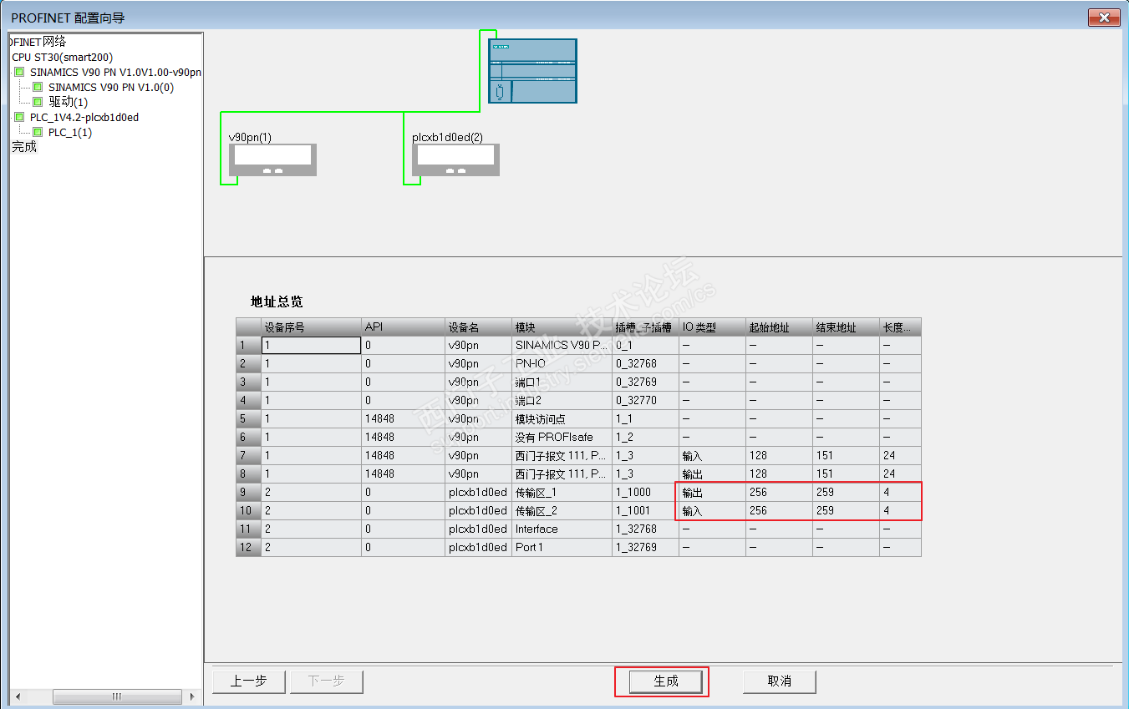The width and height of the screenshot is (1129, 709).
Task: Click green icon beside PLC_1V4.2-plcxb1d0ed
Action: tap(19, 117)
